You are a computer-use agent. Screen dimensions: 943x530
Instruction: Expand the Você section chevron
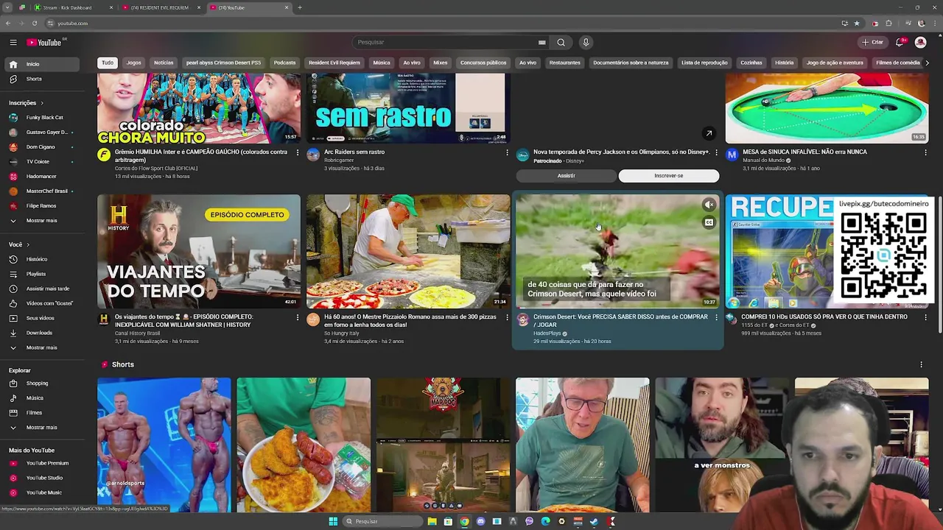point(28,244)
